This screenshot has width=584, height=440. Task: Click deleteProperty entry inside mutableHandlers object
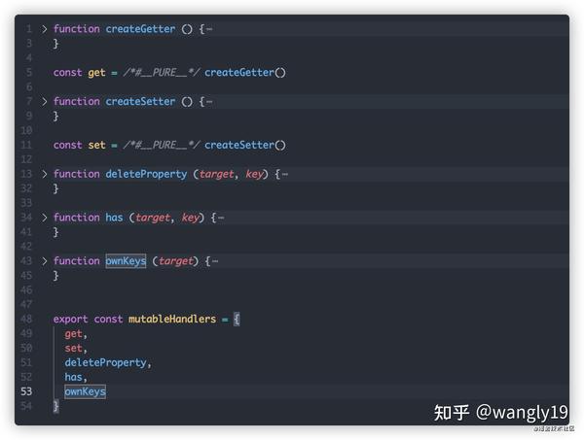coord(107,362)
